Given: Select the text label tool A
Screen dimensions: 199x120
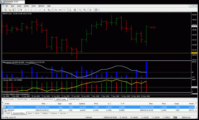Looking at the screenshot, I should [44, 10].
